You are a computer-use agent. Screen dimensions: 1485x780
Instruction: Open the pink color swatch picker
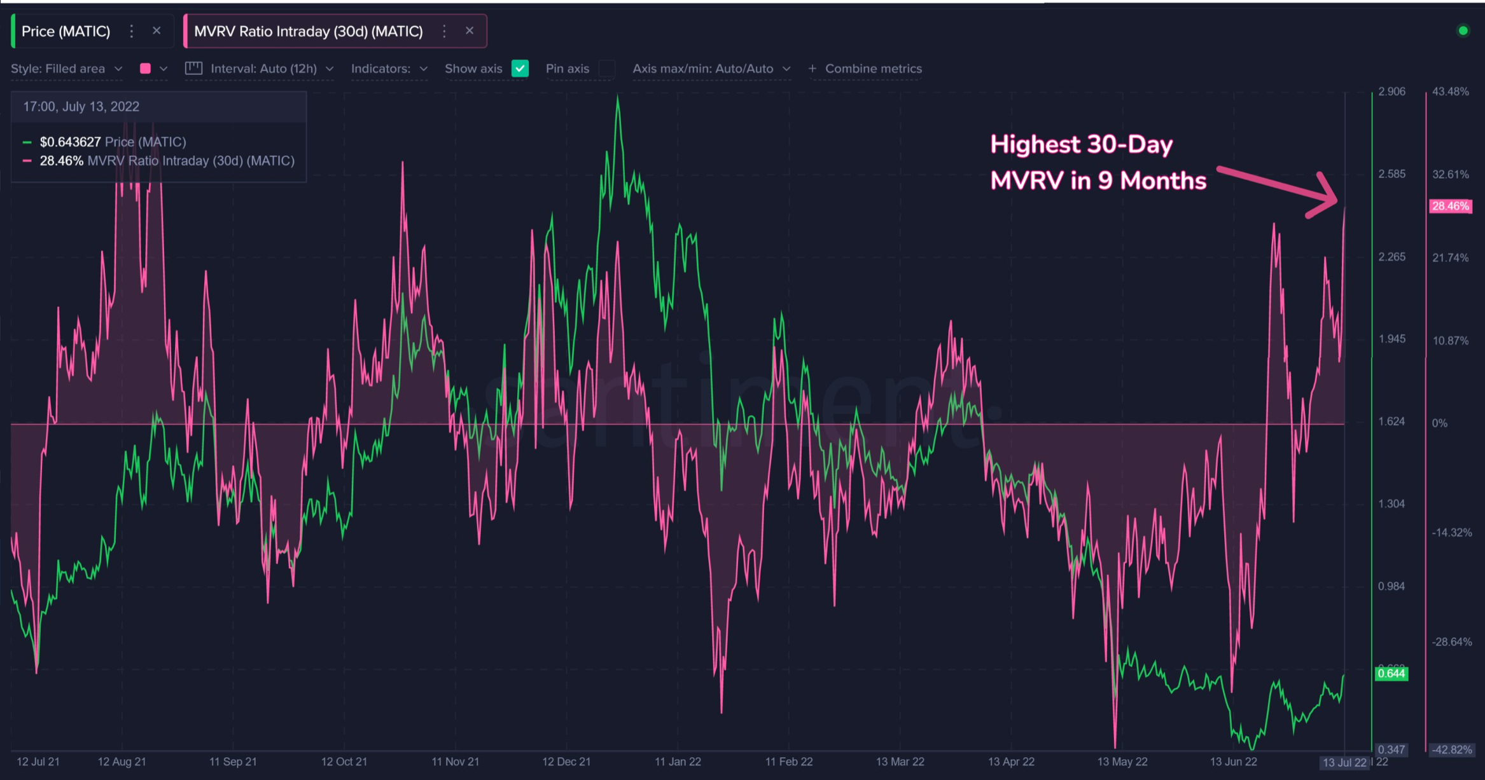coord(146,69)
